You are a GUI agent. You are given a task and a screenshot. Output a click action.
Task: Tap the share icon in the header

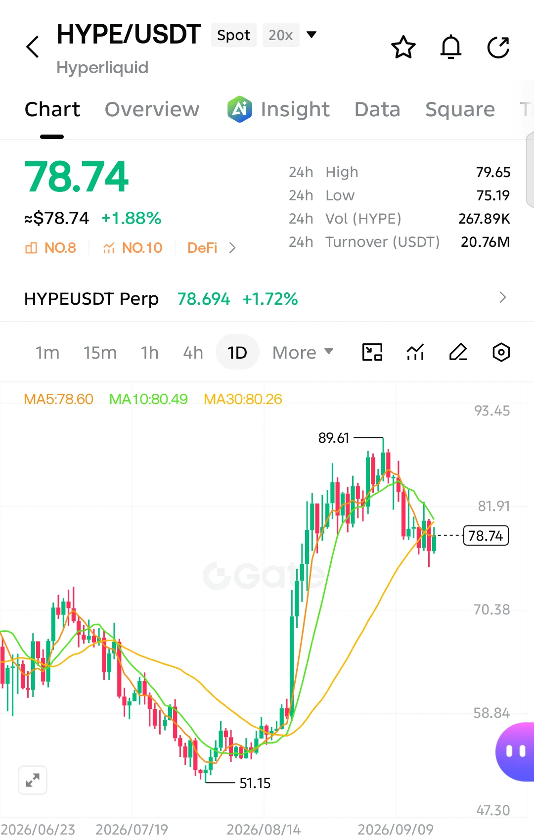tap(498, 47)
